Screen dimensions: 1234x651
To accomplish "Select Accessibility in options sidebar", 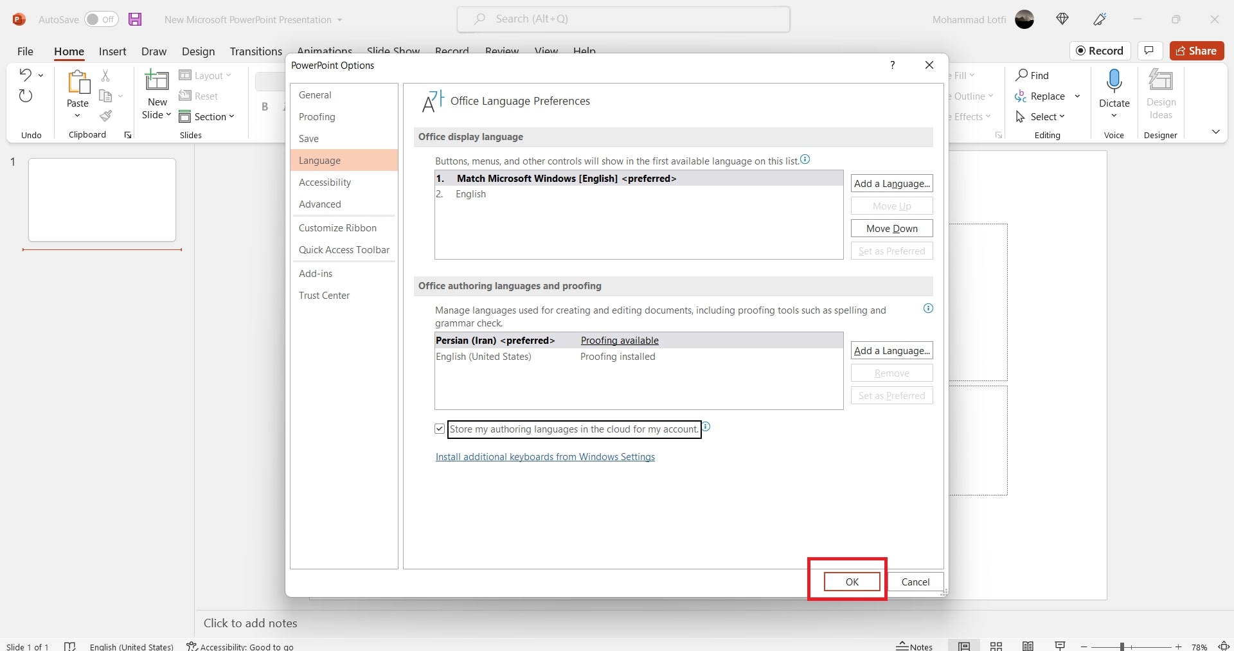I will pyautogui.click(x=344, y=183).
